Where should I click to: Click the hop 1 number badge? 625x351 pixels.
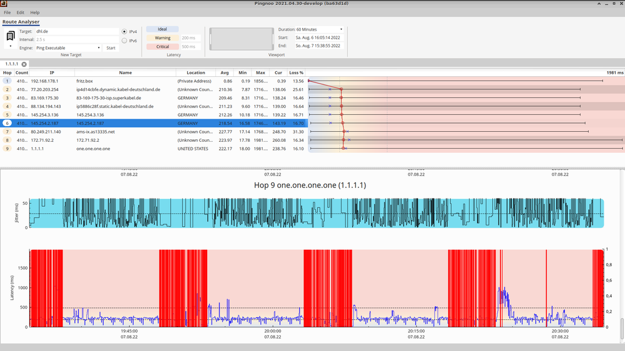[7, 81]
